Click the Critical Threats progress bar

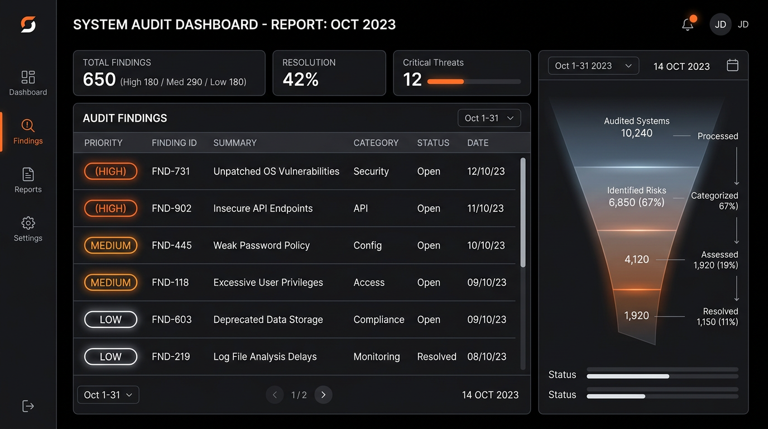(x=473, y=82)
